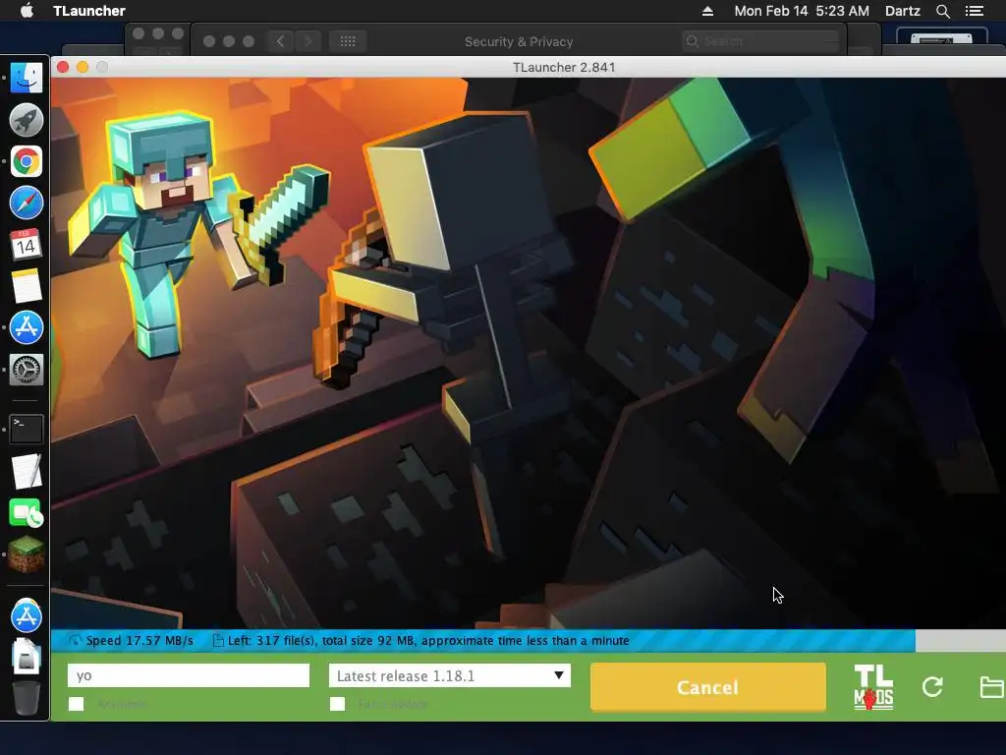
Task: Toggle the Force update checkbox
Action: 338,704
